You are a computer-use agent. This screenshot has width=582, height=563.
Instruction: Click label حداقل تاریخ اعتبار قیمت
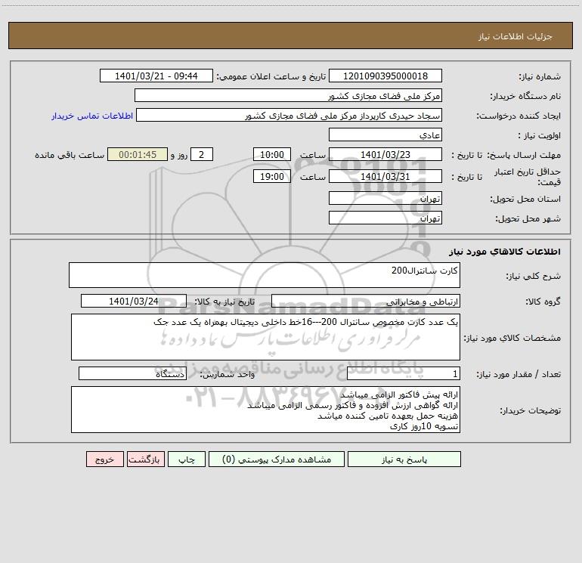[x=528, y=177]
